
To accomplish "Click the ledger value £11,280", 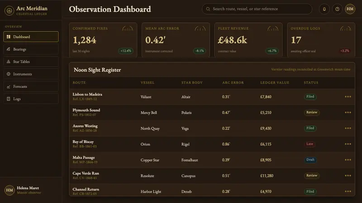I will pos(267,175).
